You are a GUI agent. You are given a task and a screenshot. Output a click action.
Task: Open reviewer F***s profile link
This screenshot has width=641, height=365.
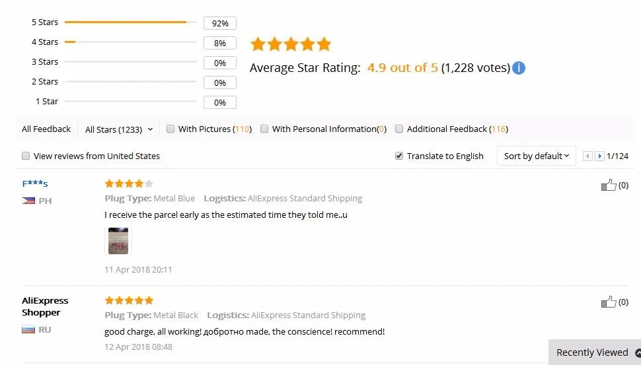(35, 183)
